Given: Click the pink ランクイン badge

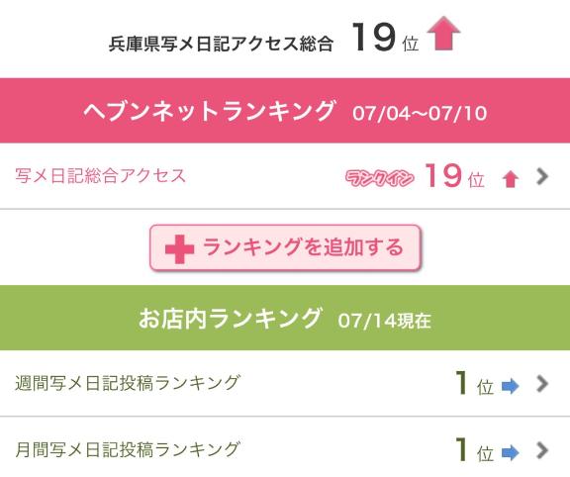Looking at the screenshot, I should tap(380, 178).
